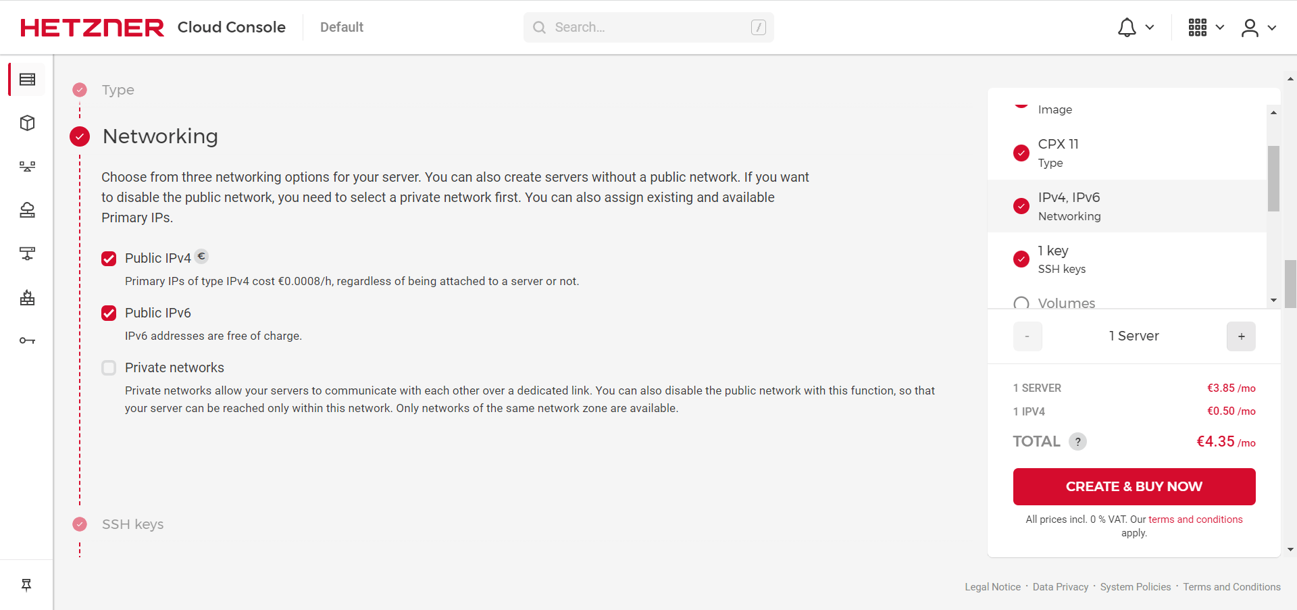Open Load Balancers sidebar icon
The height and width of the screenshot is (610, 1297).
point(28,166)
